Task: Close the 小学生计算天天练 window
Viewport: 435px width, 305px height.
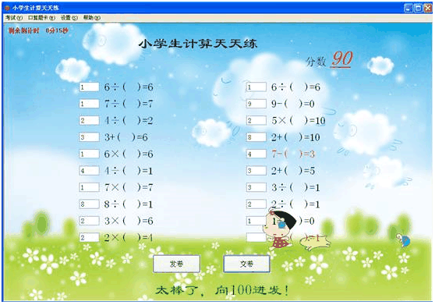Action: pyautogui.click(x=427, y=8)
